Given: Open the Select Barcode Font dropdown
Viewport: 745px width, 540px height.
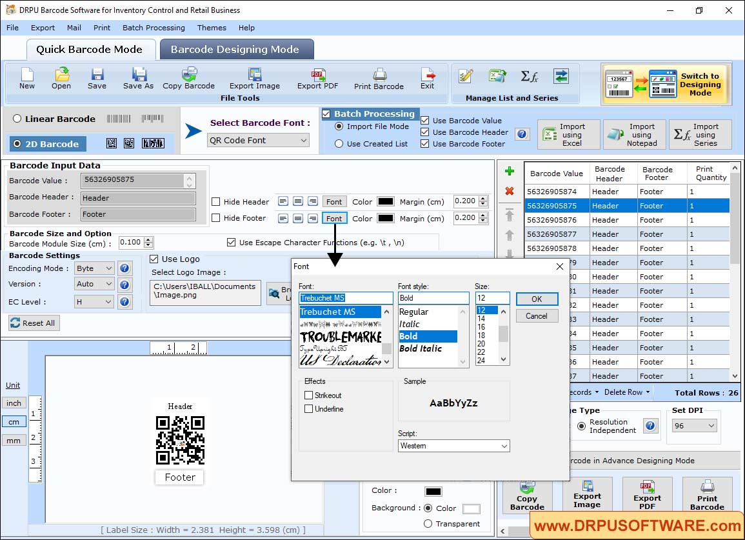Looking at the screenshot, I should tap(259, 140).
